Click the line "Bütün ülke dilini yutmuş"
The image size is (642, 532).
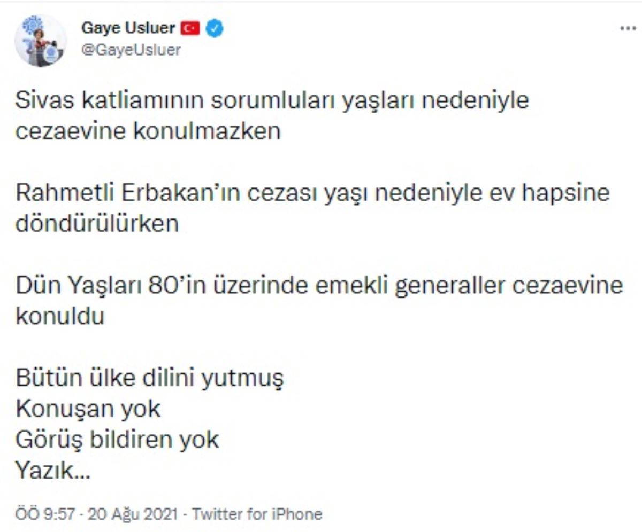(150, 378)
